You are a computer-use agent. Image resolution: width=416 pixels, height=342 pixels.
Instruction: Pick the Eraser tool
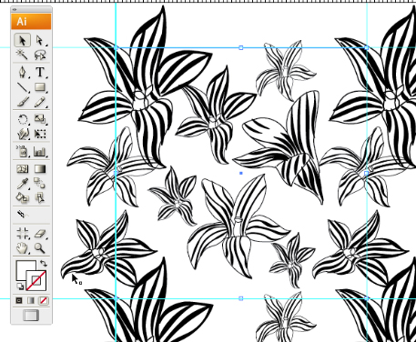40,233
